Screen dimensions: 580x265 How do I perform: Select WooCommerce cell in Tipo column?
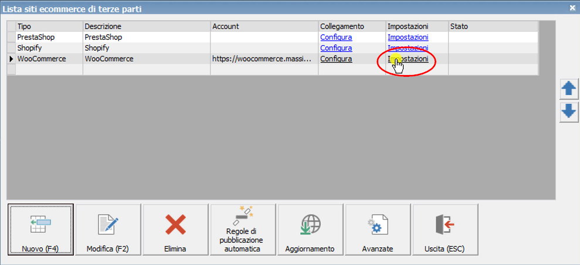click(x=49, y=59)
